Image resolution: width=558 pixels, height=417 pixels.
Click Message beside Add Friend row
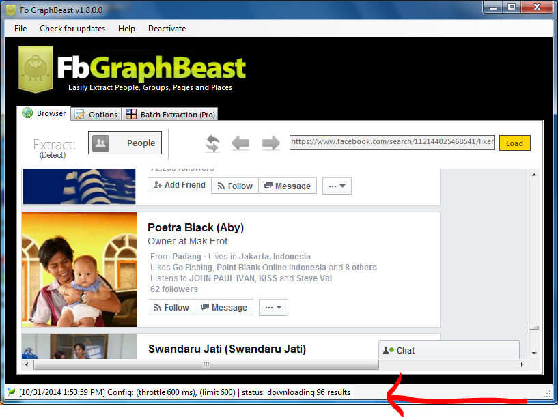(x=288, y=186)
